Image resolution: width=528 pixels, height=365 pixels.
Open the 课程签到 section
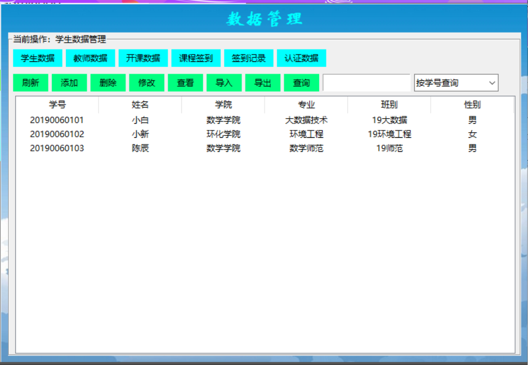point(196,58)
